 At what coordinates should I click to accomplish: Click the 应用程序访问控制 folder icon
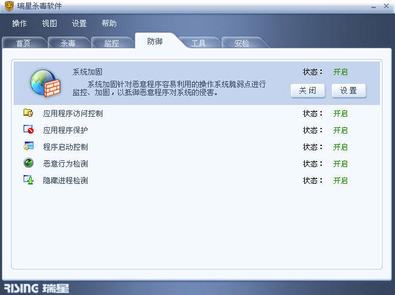(x=28, y=112)
